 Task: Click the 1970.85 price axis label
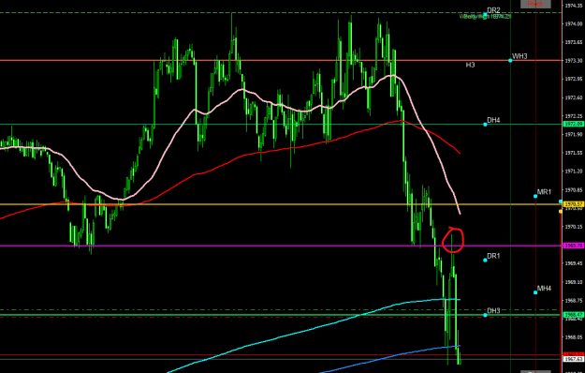click(574, 189)
